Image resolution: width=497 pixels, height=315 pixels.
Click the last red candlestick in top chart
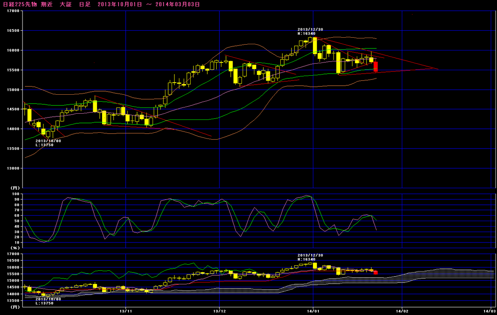[376, 67]
